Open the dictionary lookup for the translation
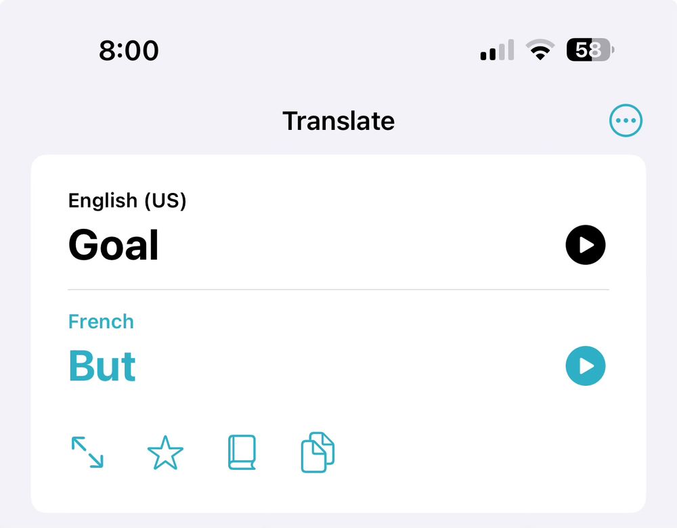Viewport: 677px width, 528px height. click(241, 452)
